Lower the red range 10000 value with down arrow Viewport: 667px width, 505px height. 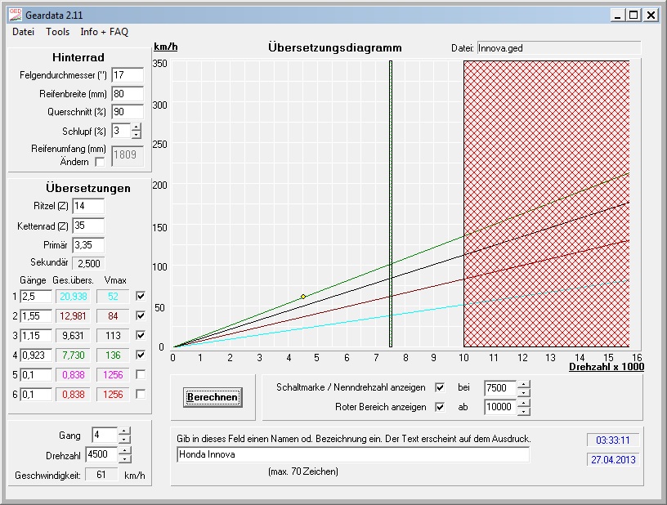click(524, 411)
